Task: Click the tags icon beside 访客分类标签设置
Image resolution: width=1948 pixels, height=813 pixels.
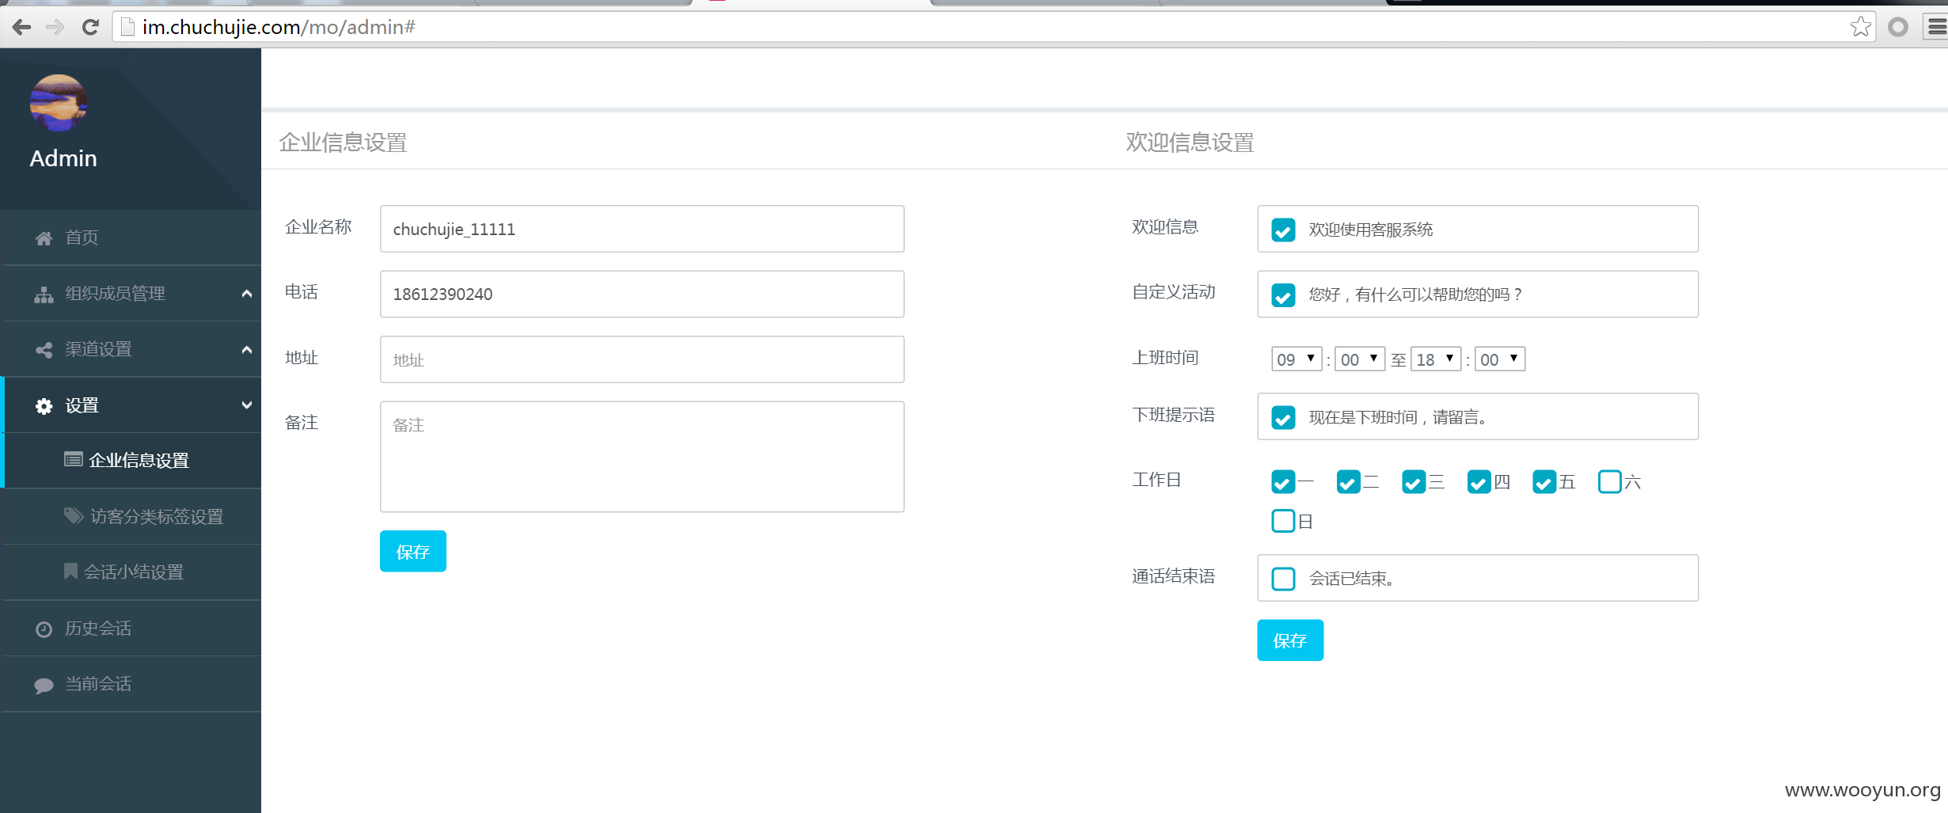Action: 74,516
